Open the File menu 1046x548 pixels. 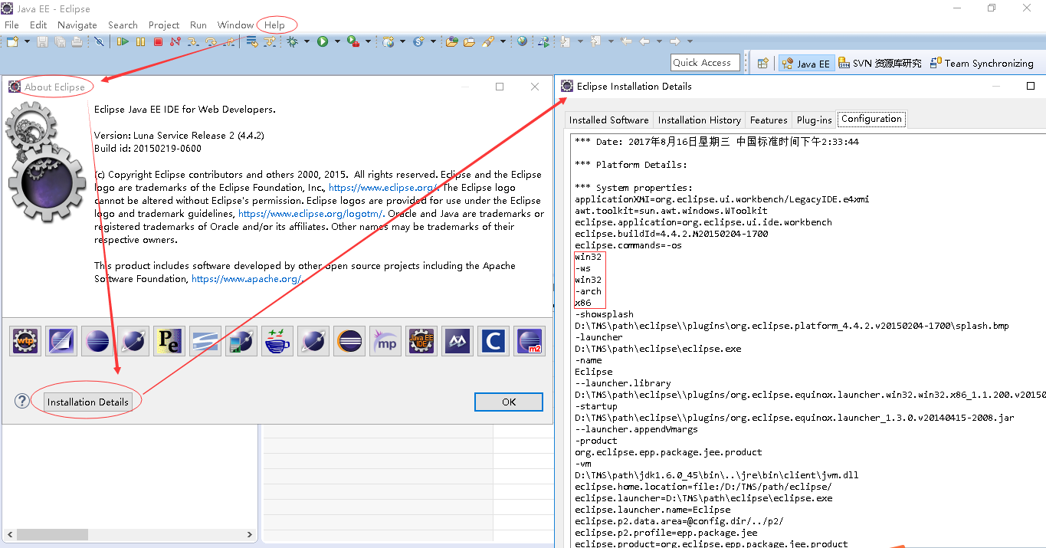pyautogui.click(x=11, y=25)
